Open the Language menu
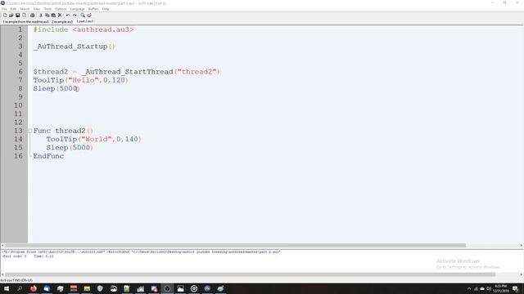This screenshot has height=294, width=524. (x=78, y=9)
